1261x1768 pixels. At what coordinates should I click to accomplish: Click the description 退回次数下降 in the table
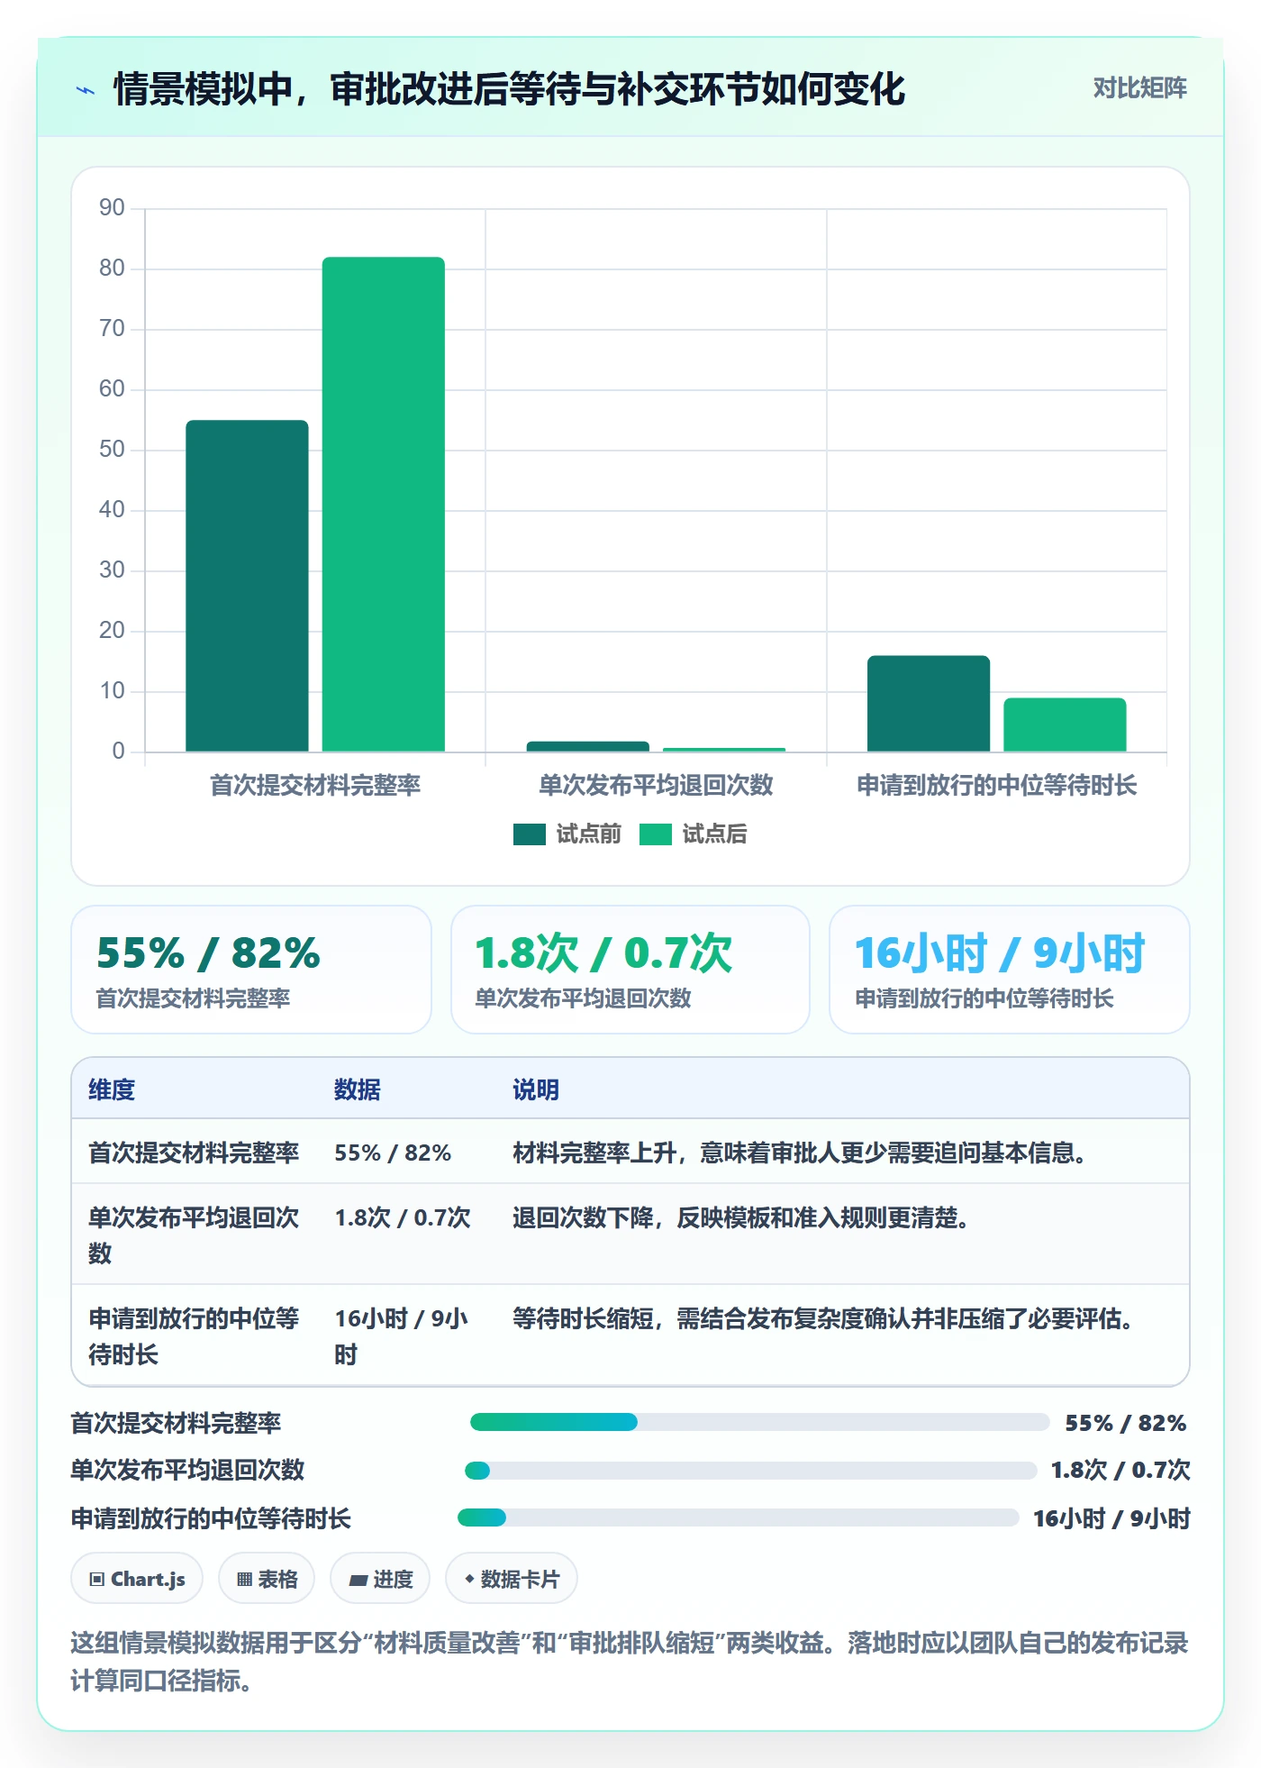click(x=740, y=1217)
